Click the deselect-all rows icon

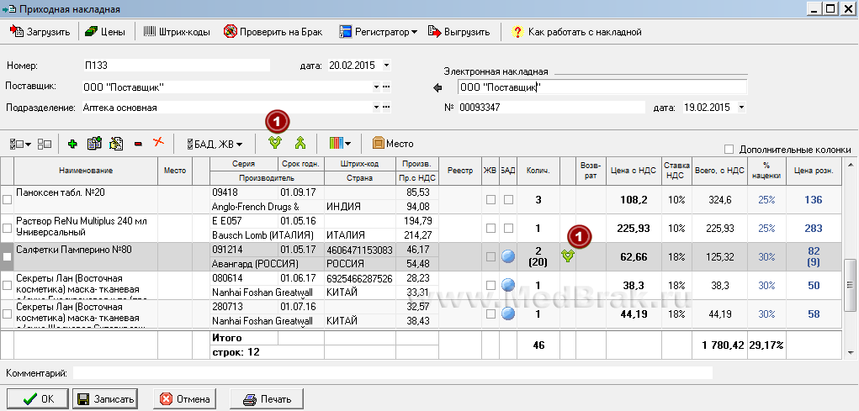pos(45,144)
